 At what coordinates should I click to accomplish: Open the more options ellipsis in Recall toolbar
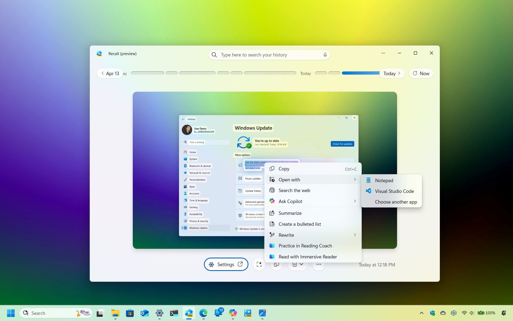pos(318,264)
